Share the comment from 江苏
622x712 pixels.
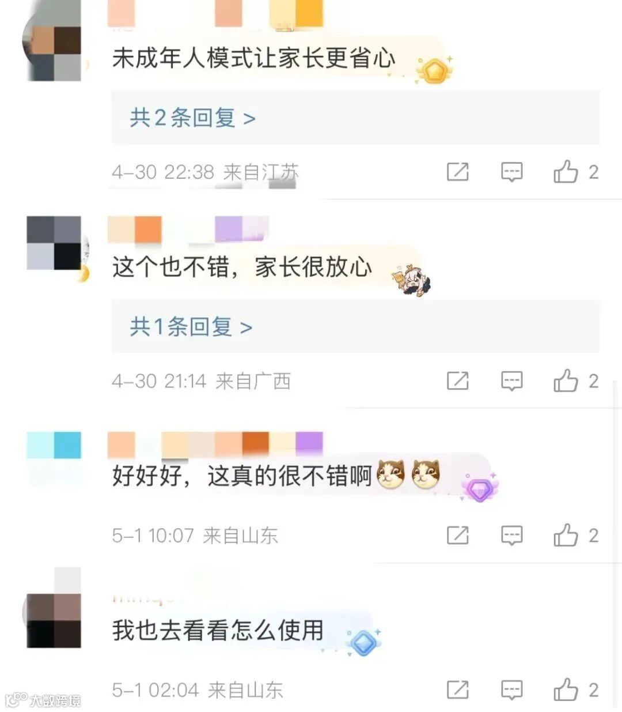[458, 172]
